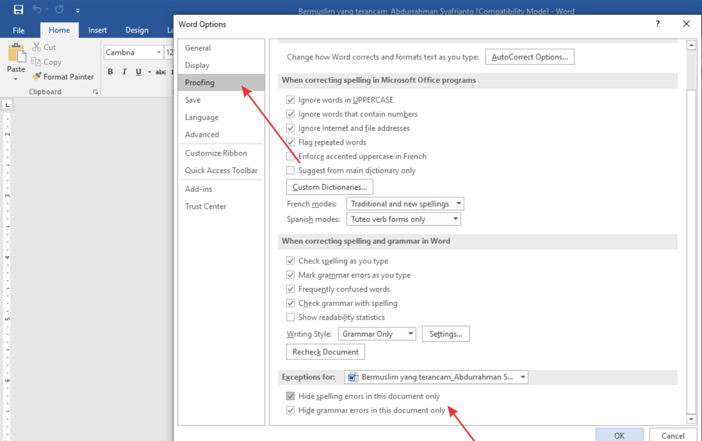Viewport: 702px width, 441px height.
Task: Toggle the Bold formatting button
Action: coord(110,72)
